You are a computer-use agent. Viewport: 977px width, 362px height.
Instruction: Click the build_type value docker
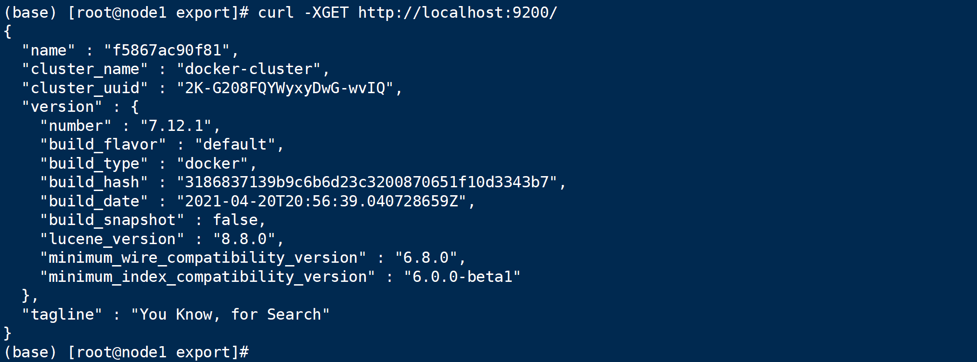(x=212, y=164)
